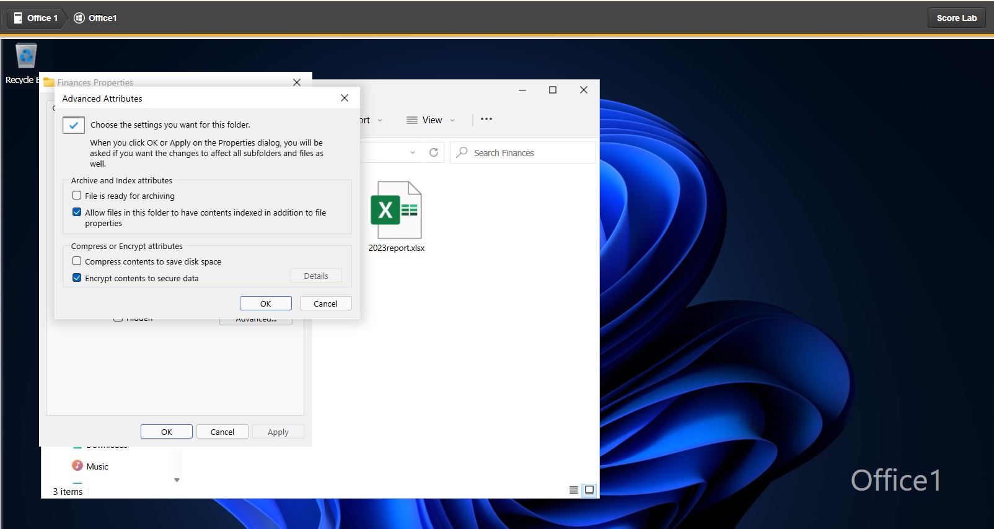Uncheck Encrypt contents to secure data
Screen dimensions: 994x529
click(x=77, y=278)
